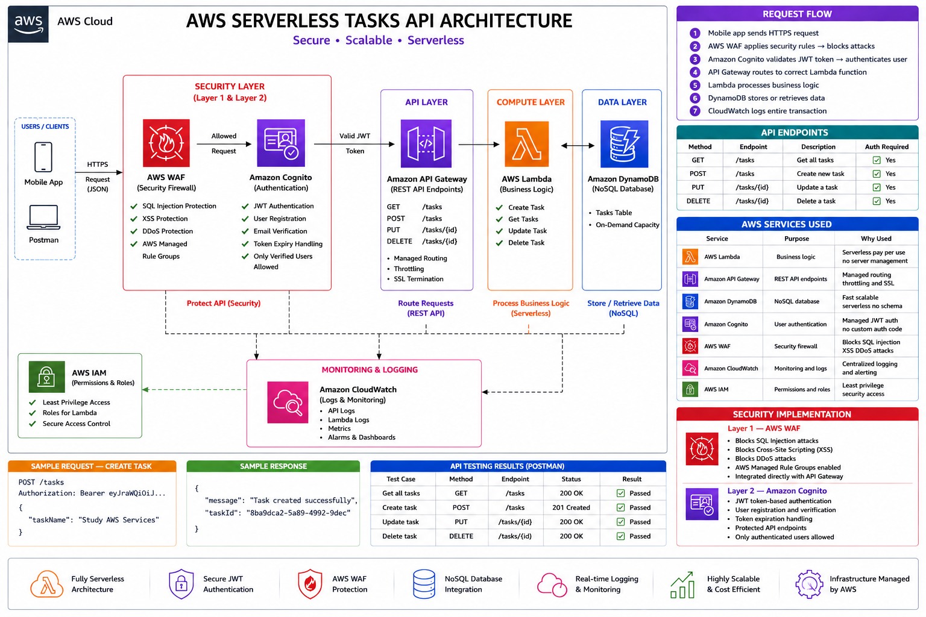Click the green AWS IAM padlock icon in the permissions box
Screen dimensions: 926x617
[46, 377]
